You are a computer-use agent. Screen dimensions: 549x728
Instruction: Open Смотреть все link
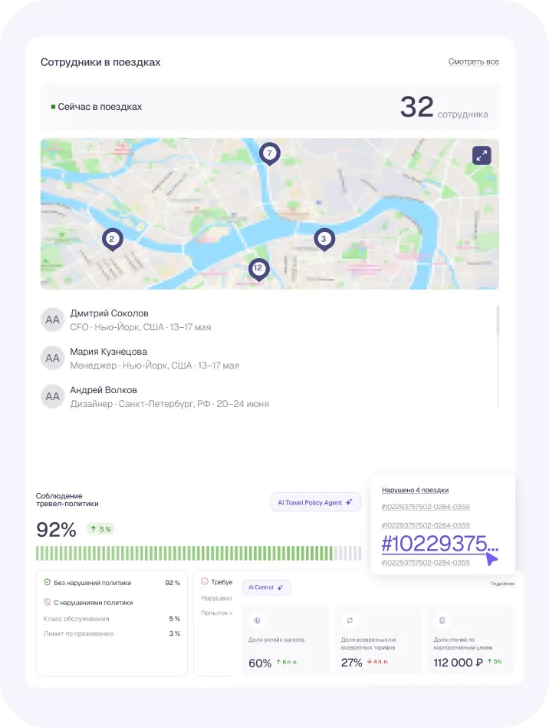(x=473, y=61)
